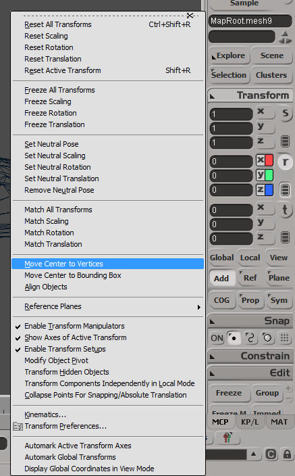The height and width of the screenshot is (476, 295).
Task: Select the Translate tool t icon
Action: pyautogui.click(x=285, y=210)
